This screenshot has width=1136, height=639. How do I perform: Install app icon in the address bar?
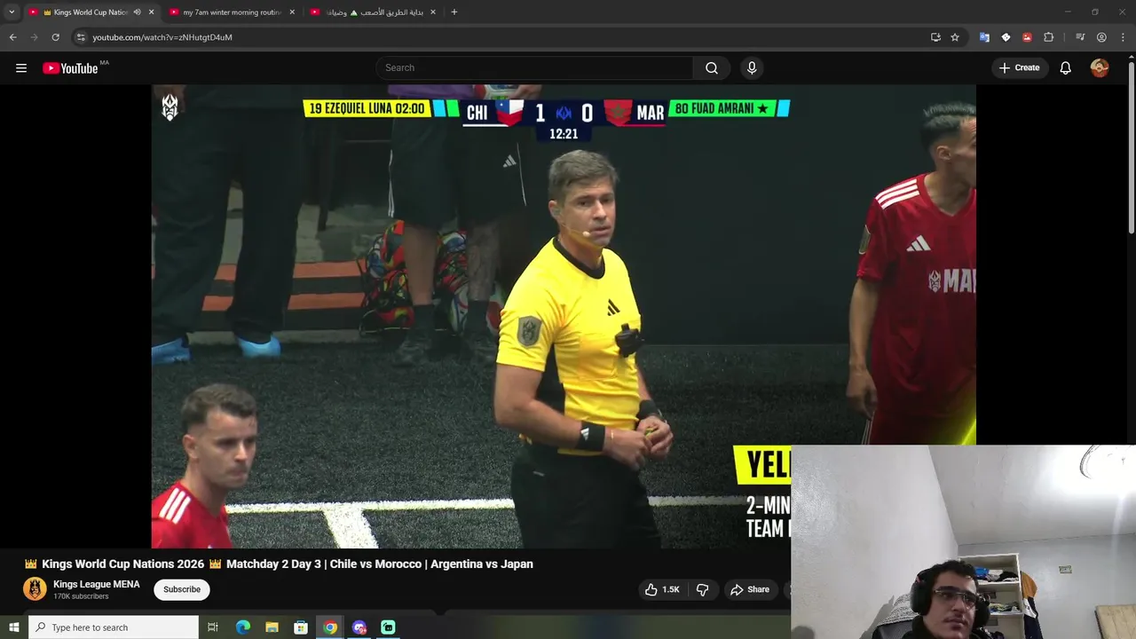click(x=935, y=37)
